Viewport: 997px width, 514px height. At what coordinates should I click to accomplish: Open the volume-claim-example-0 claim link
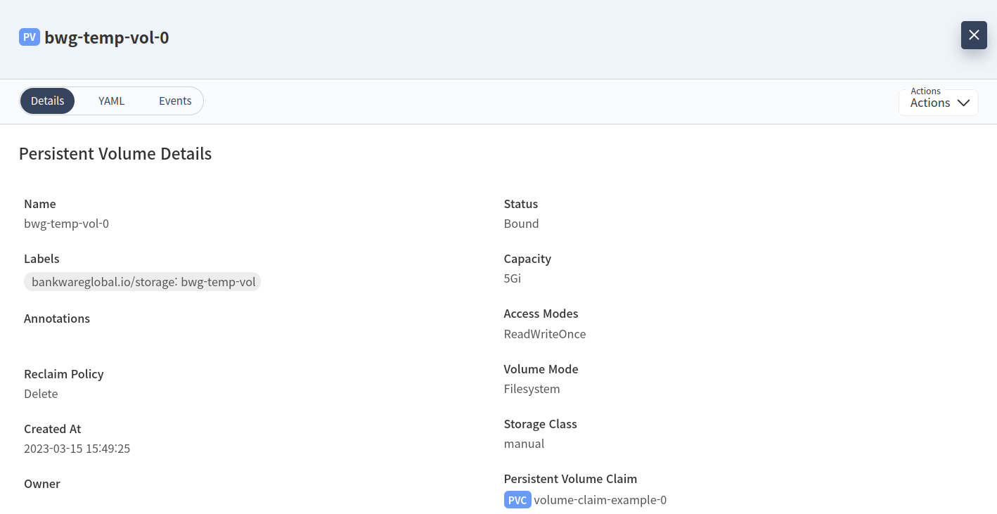pos(600,500)
